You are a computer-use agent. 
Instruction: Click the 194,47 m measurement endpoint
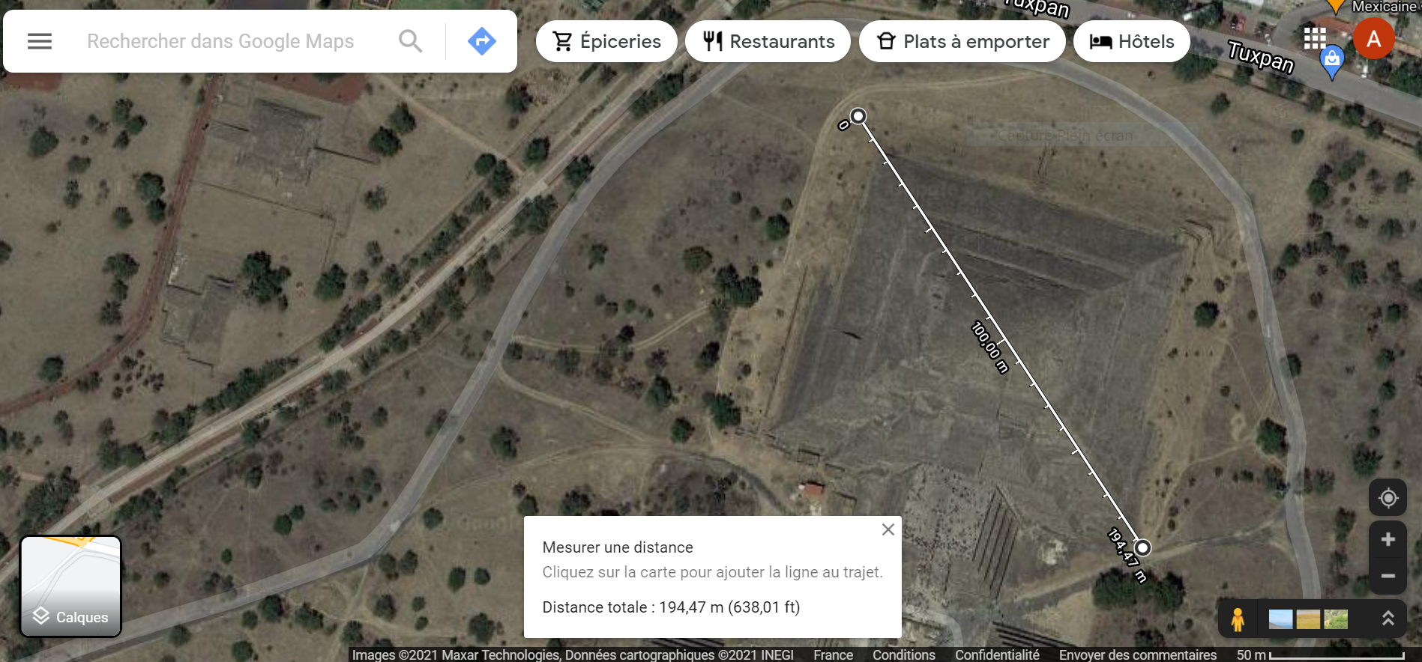[1142, 547]
